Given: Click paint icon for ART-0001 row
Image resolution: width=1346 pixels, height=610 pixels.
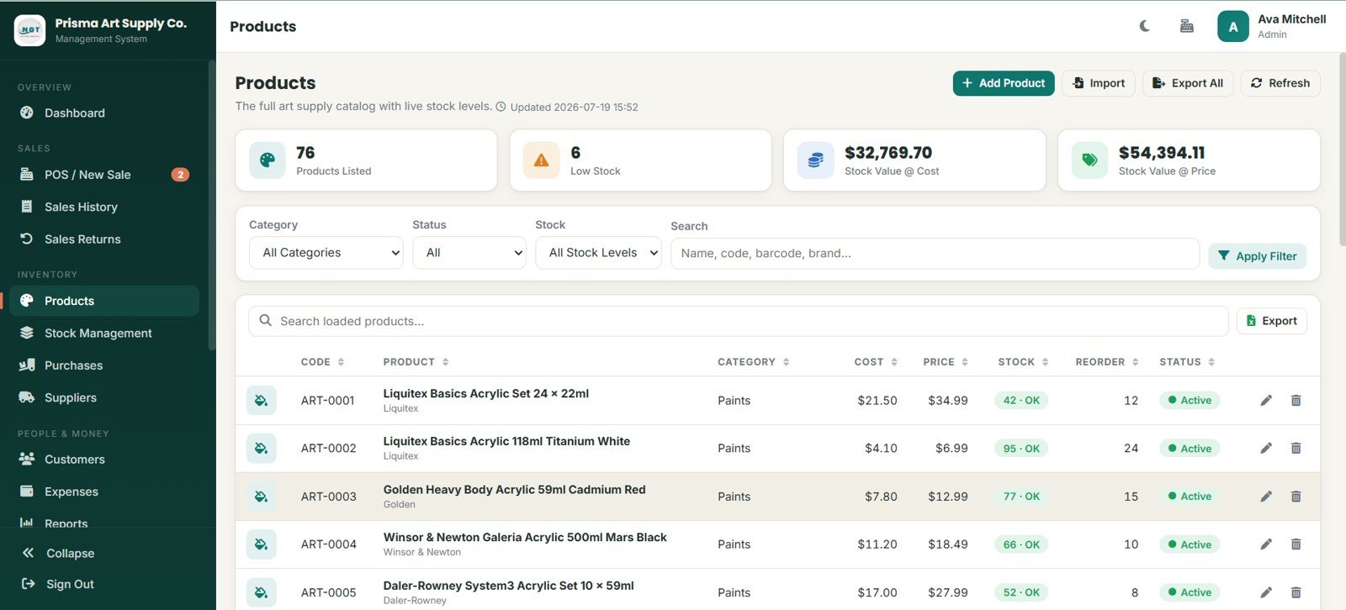Looking at the screenshot, I should (x=262, y=401).
